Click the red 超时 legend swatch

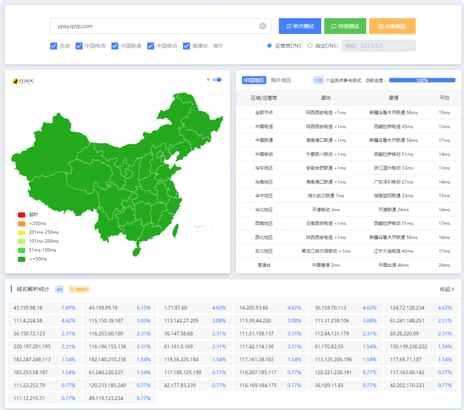pyautogui.click(x=21, y=215)
